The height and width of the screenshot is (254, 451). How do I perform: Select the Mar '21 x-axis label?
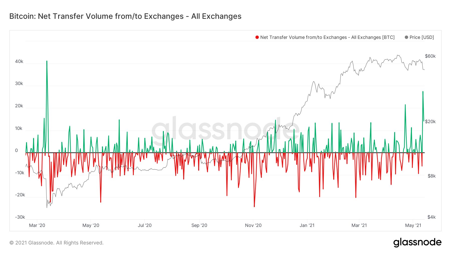coord(359,225)
